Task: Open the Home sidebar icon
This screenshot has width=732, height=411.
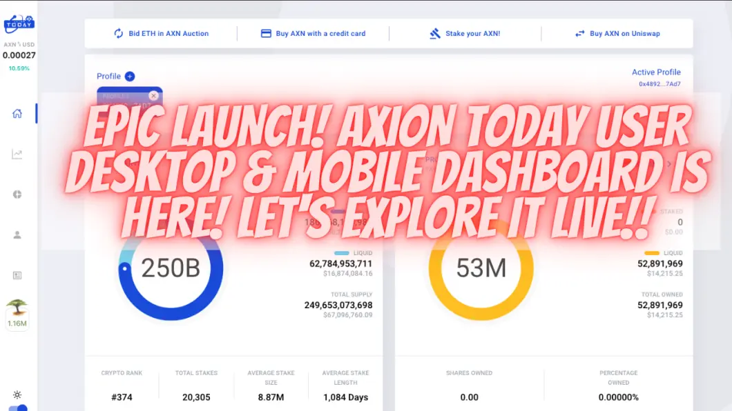Action: (17, 114)
